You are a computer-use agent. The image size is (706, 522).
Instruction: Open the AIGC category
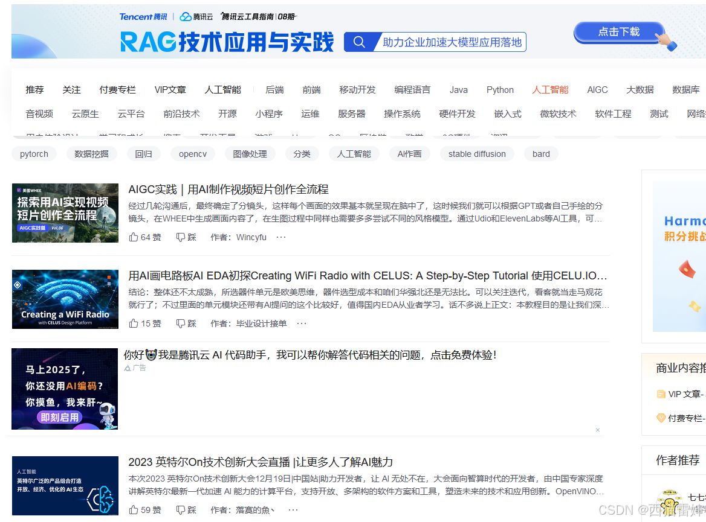(x=597, y=90)
